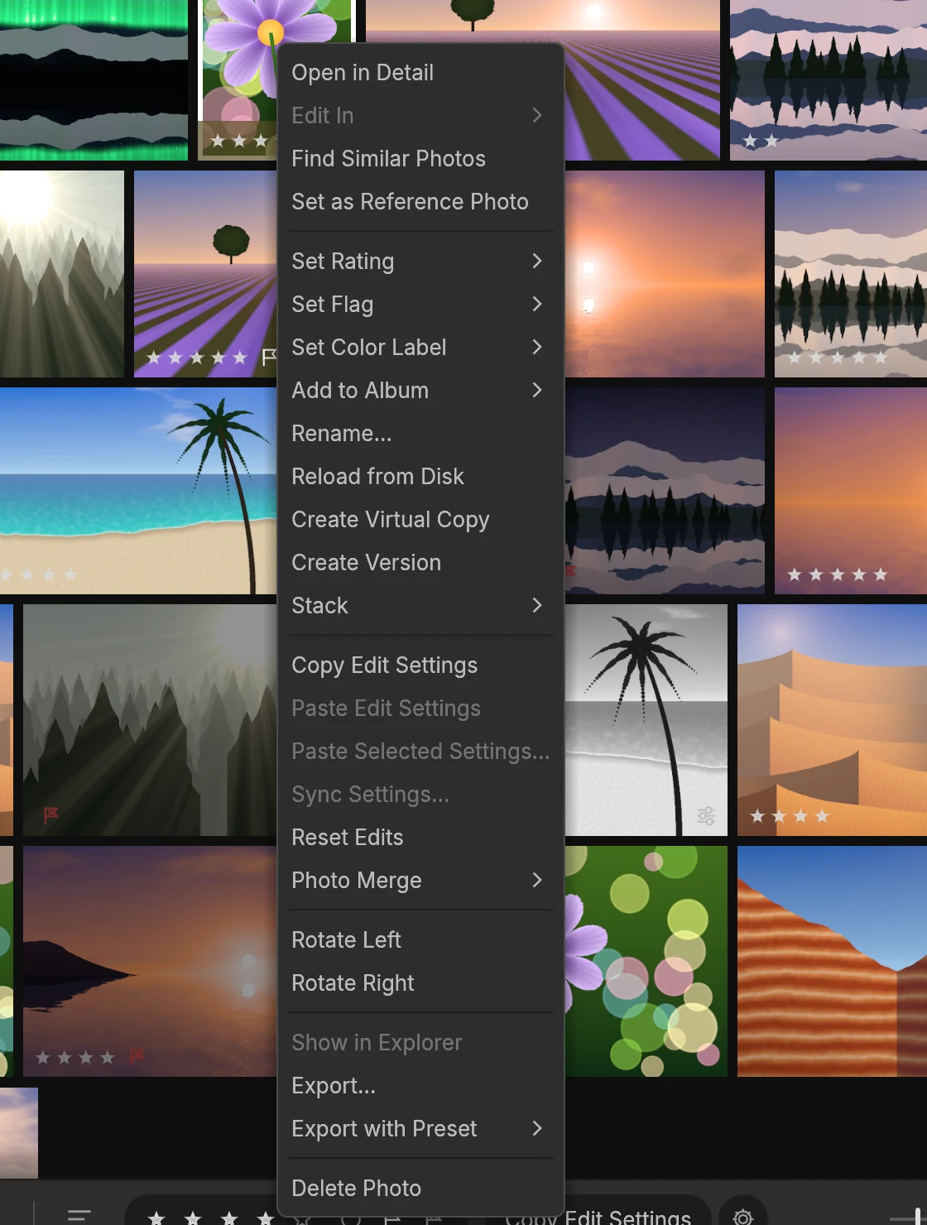The width and height of the screenshot is (927, 1225).
Task: Open the gear settings in the bottom toolbar
Action: tap(743, 1216)
